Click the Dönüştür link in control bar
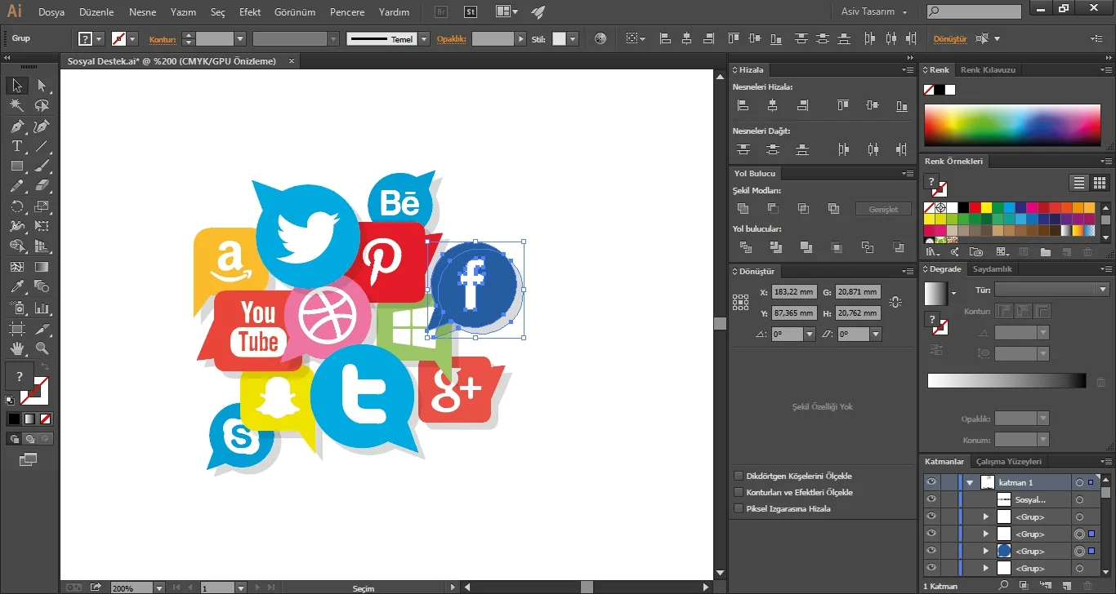 pyautogui.click(x=950, y=39)
